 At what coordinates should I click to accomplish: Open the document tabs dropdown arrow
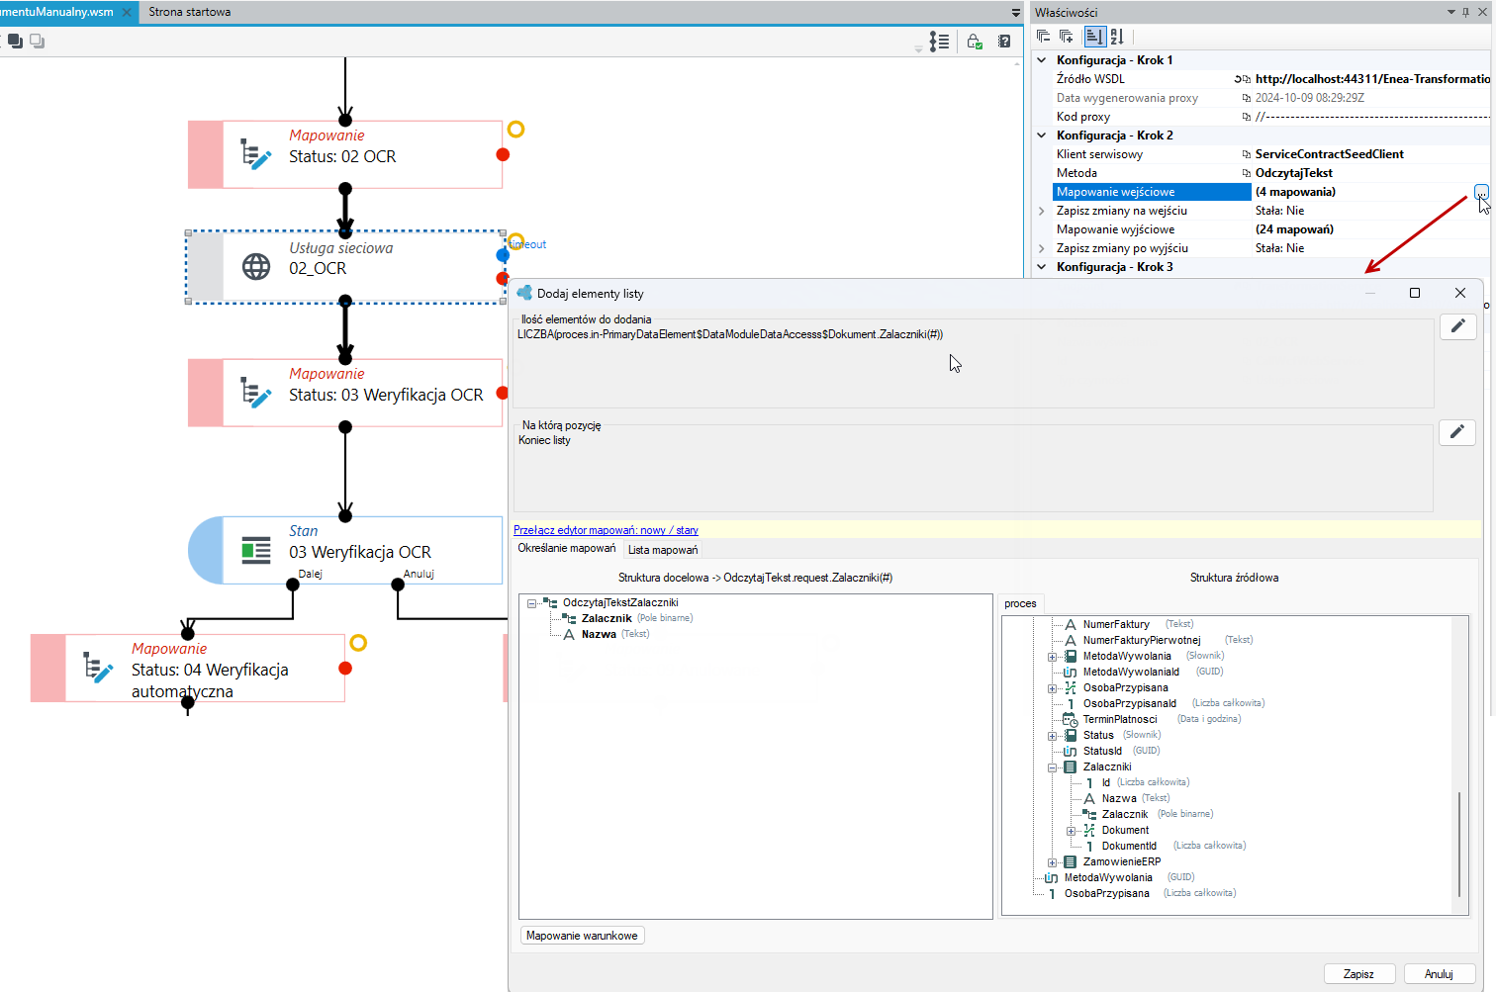coord(1015,13)
